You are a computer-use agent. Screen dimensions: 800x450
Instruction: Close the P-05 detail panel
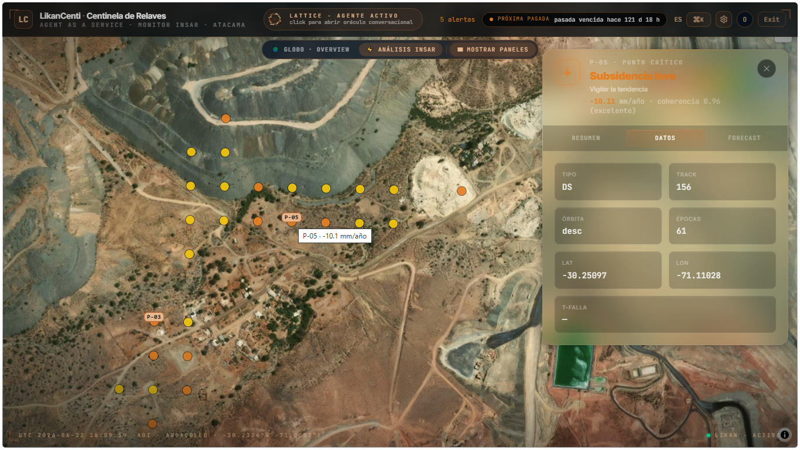click(766, 69)
